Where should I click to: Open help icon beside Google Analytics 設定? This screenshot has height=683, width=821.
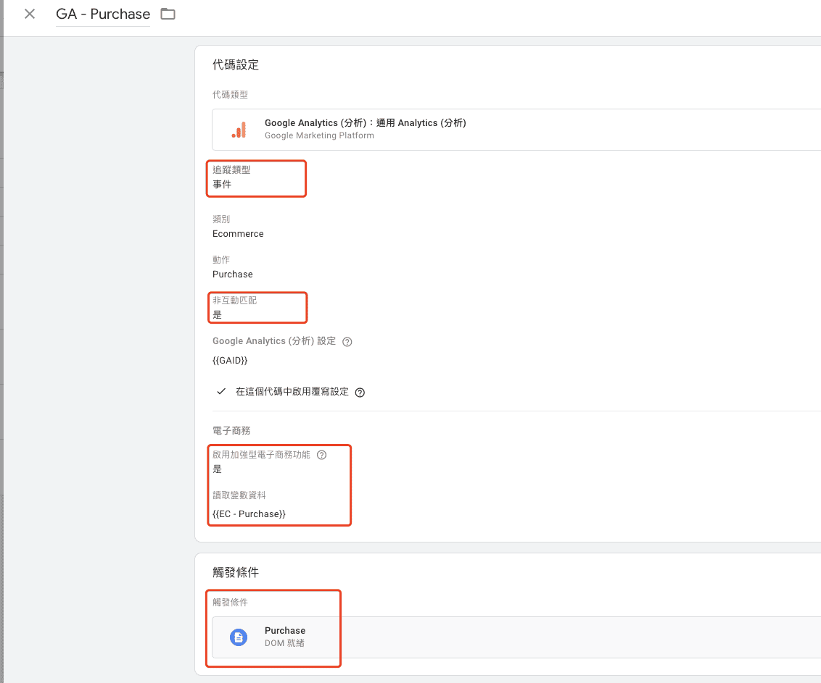347,342
